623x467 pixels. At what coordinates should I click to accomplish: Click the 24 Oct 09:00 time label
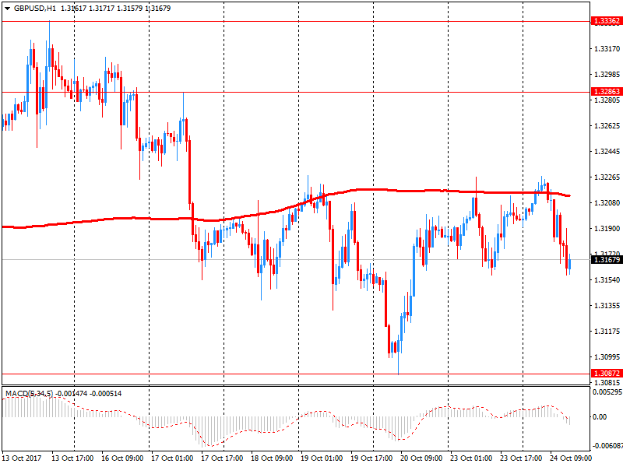(571, 458)
